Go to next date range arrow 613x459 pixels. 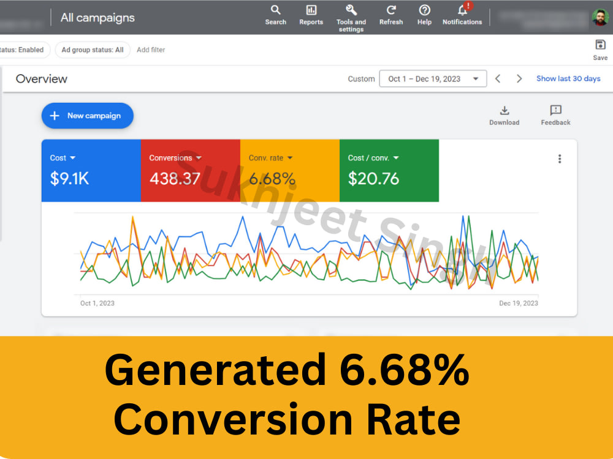[519, 79]
